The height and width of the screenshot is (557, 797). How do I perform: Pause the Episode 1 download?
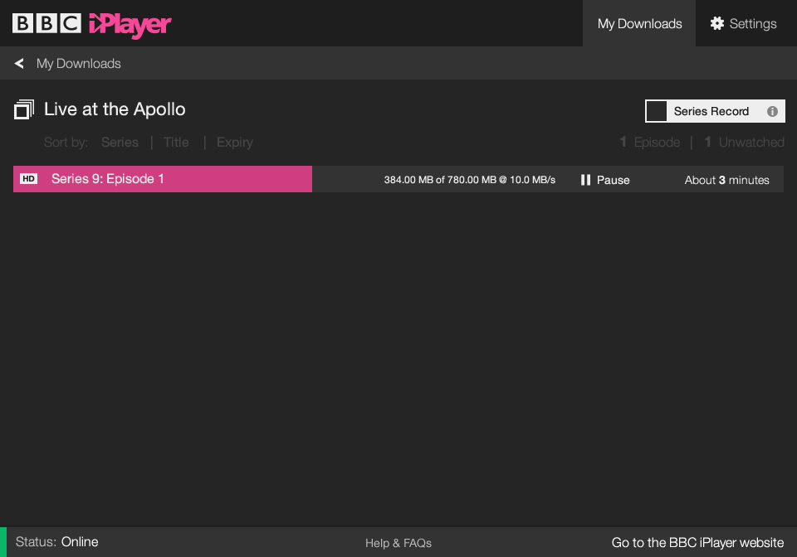(605, 180)
